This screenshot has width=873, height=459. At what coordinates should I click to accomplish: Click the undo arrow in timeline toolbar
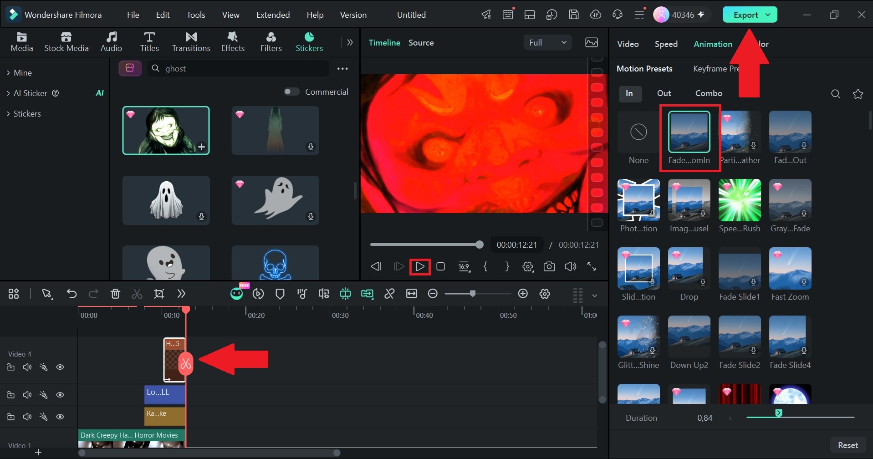[x=71, y=294]
